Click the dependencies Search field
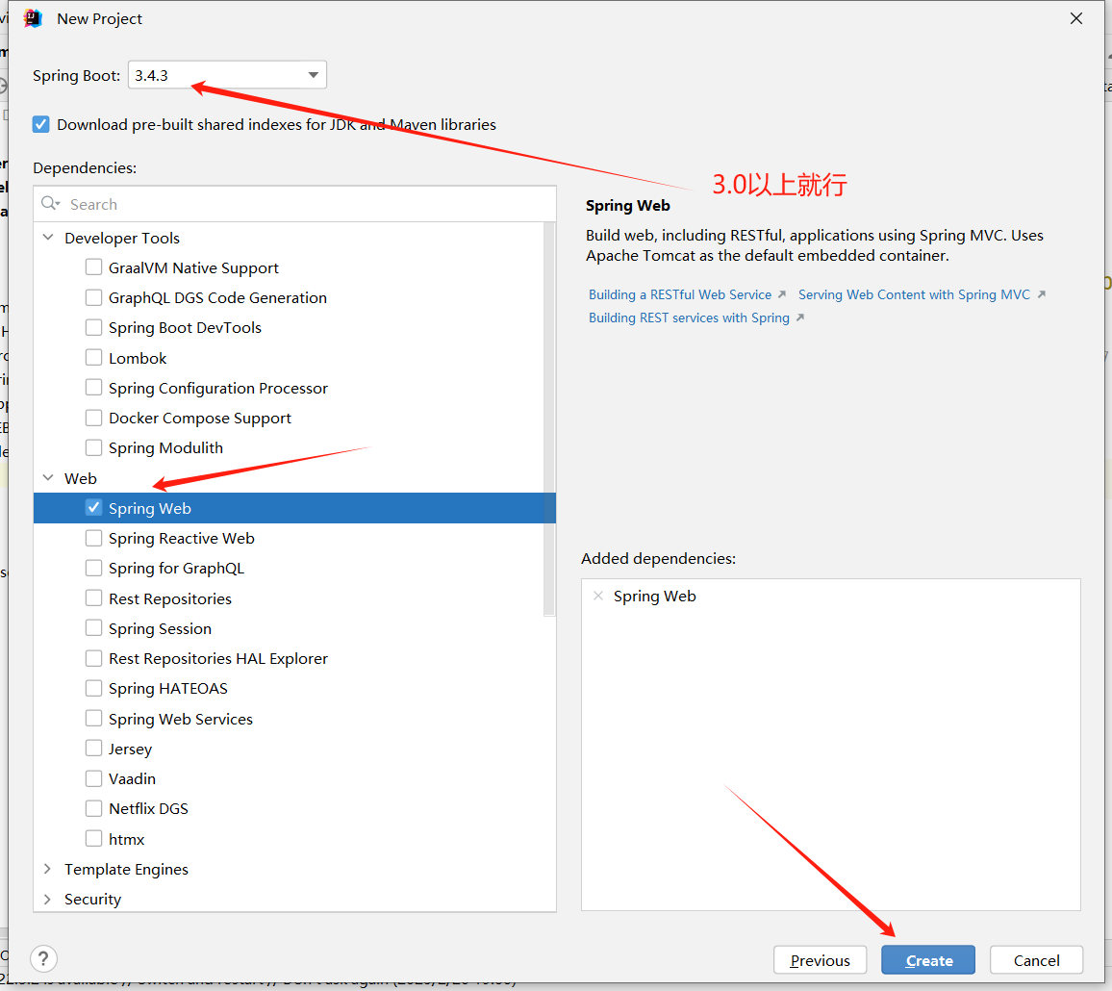This screenshot has height=991, width=1112. pyautogui.click(x=294, y=204)
